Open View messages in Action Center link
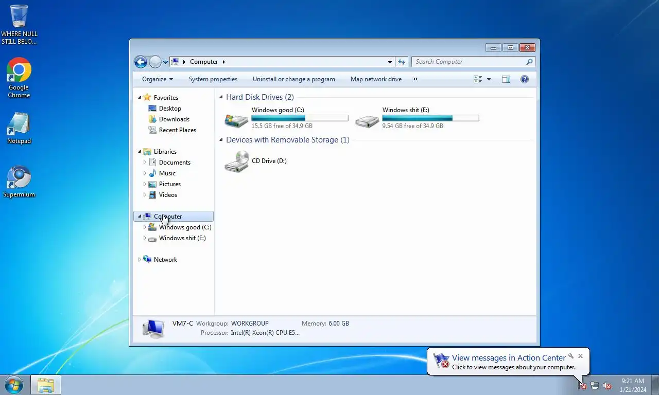Viewport: 659px width, 395px height. (x=509, y=358)
